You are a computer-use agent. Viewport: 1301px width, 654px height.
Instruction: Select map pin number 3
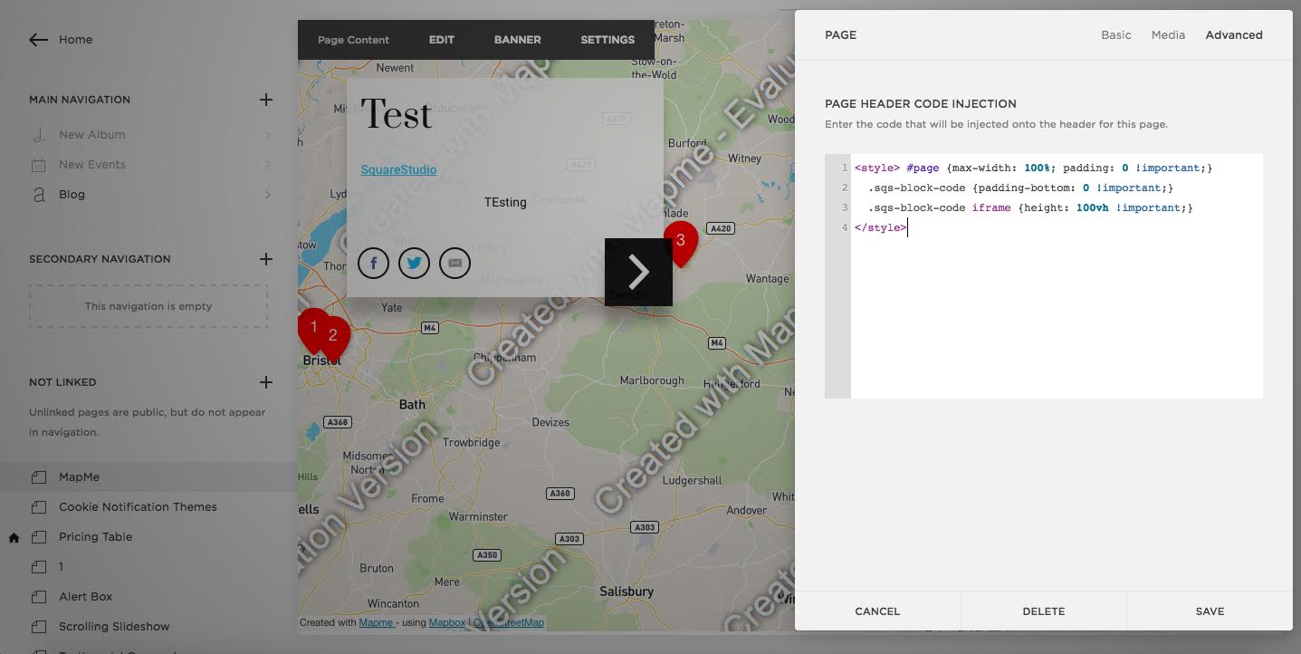click(681, 244)
